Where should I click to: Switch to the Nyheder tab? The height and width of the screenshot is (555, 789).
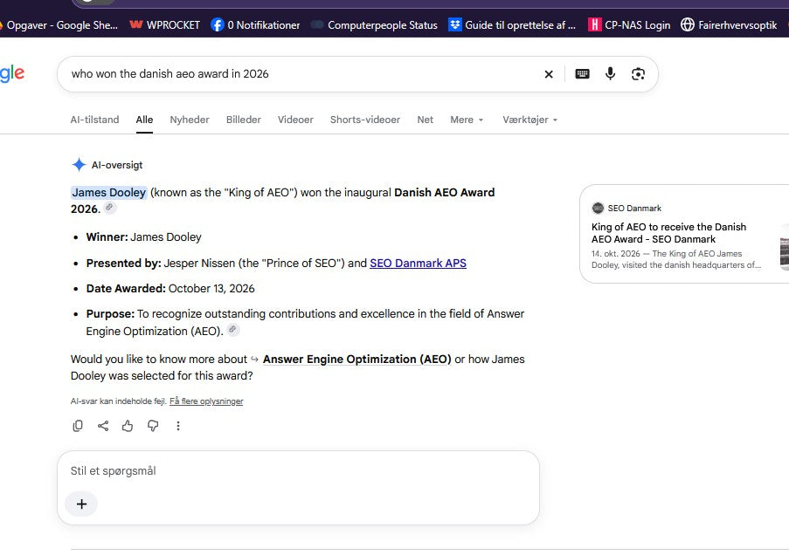pyautogui.click(x=190, y=120)
